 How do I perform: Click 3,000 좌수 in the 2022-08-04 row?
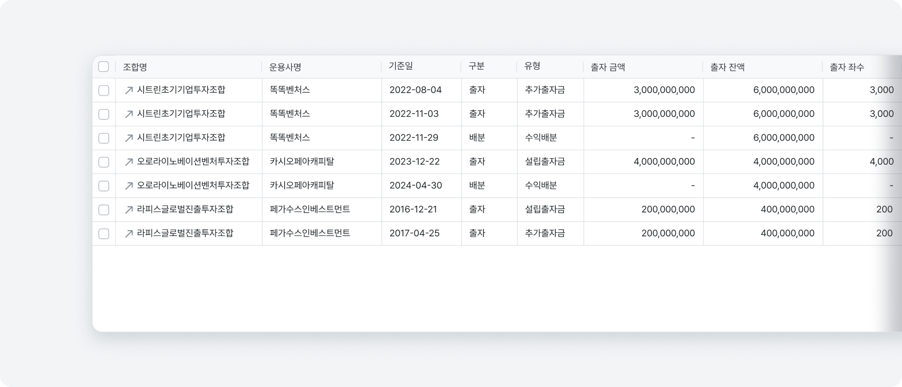coord(882,90)
